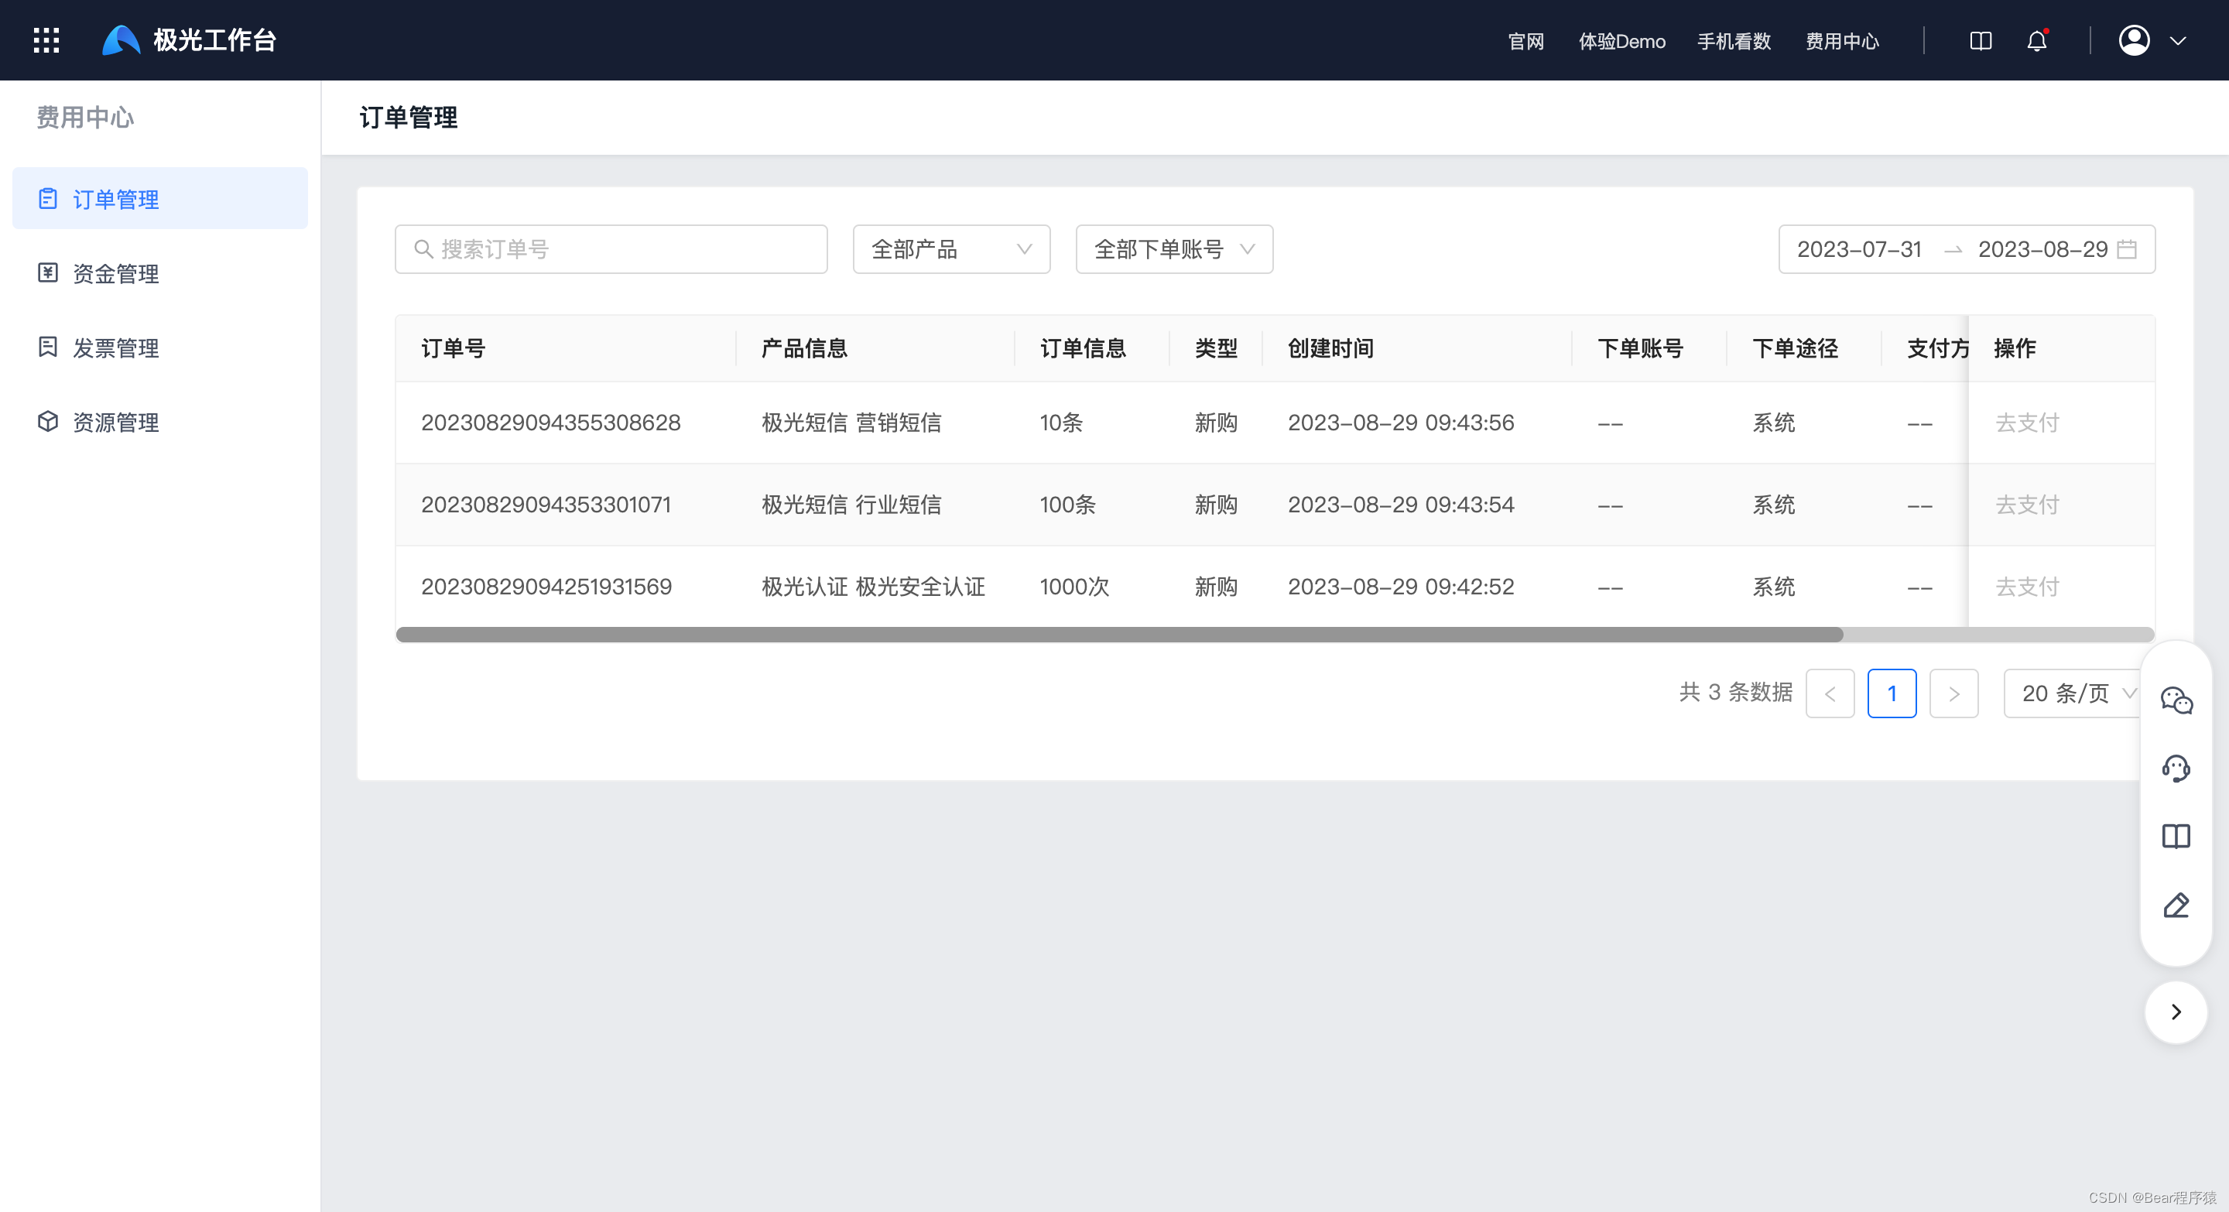Screen dimensions: 2229x1212
Task: Expand the account menu chevron
Action: pos(2178,41)
